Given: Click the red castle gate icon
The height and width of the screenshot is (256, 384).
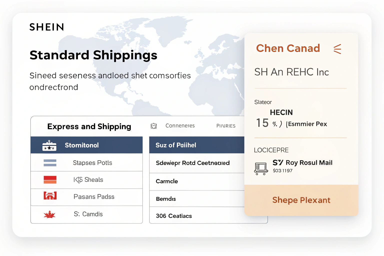Looking at the screenshot, I should coord(50,196).
